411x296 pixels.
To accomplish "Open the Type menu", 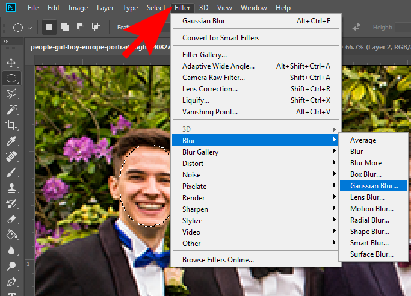I will 130,8.
